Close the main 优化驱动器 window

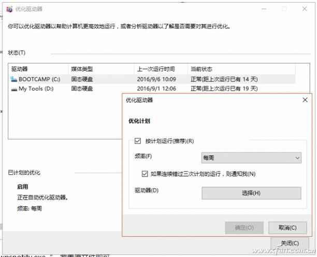[305, 9]
